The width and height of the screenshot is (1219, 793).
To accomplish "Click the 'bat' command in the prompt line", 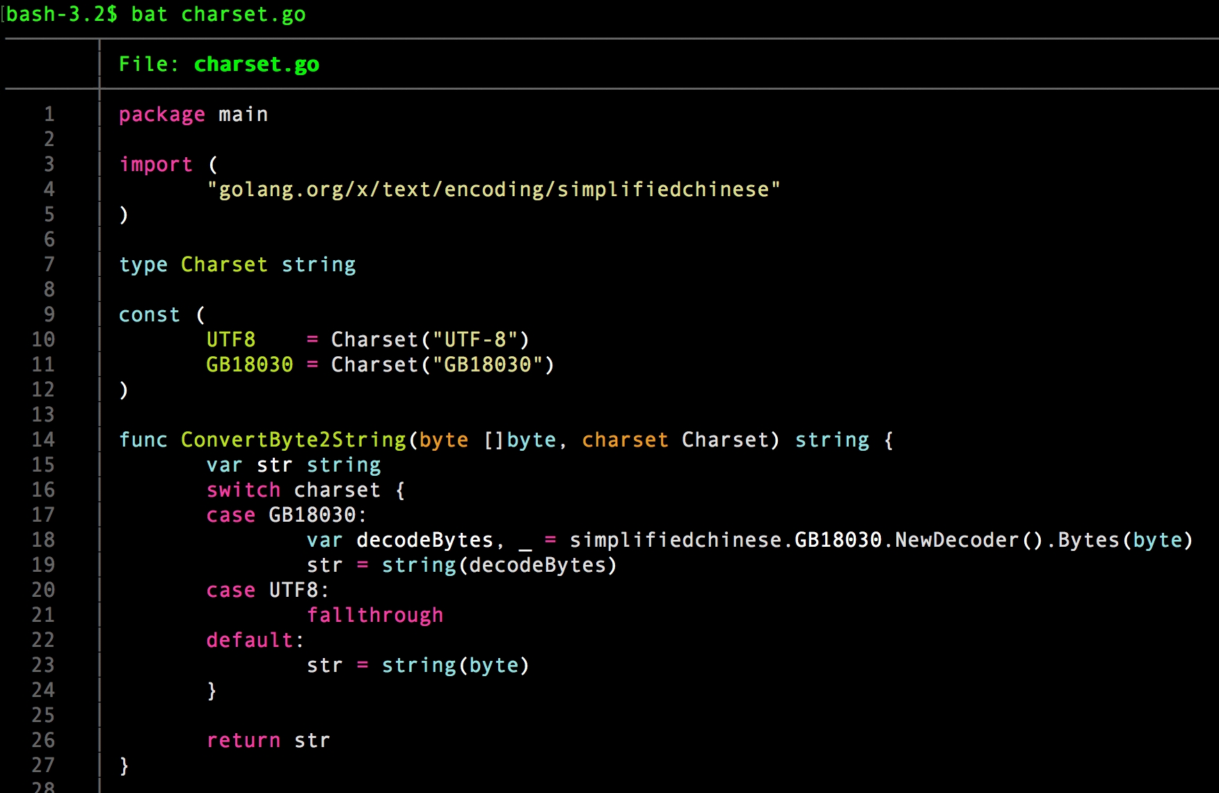I will 150,15.
